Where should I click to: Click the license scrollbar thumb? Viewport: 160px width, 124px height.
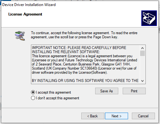pos(142,53)
